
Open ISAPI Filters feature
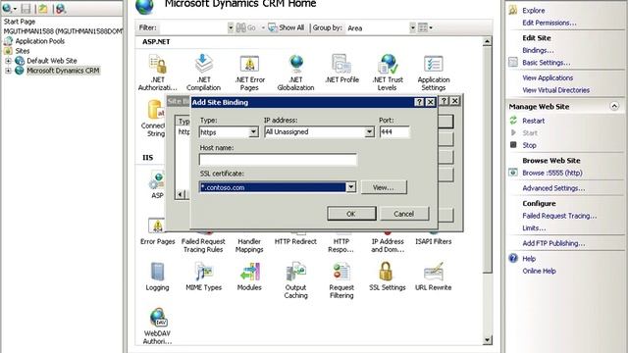coord(434,241)
